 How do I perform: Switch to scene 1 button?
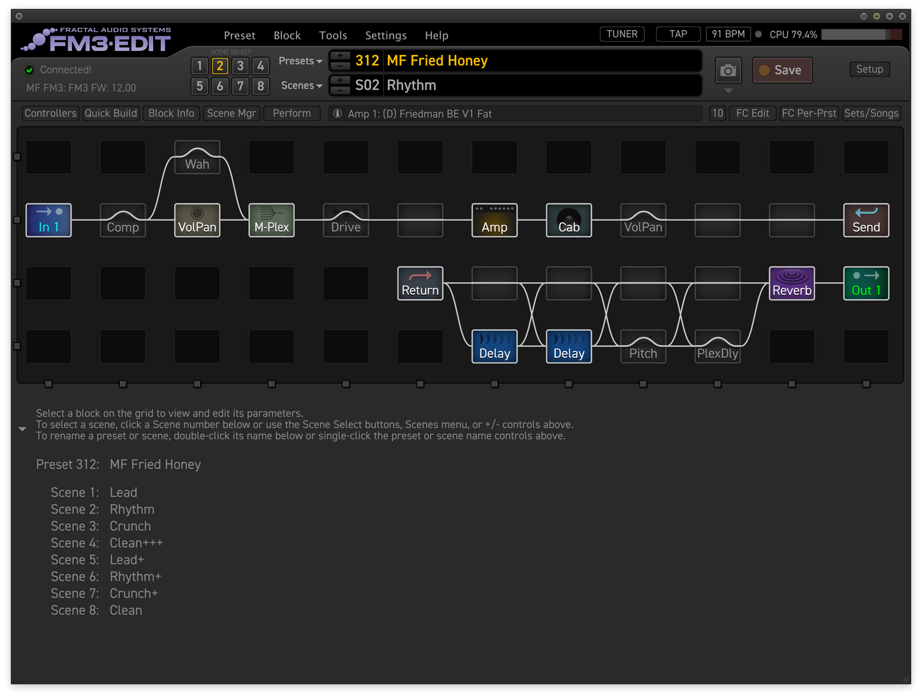200,66
